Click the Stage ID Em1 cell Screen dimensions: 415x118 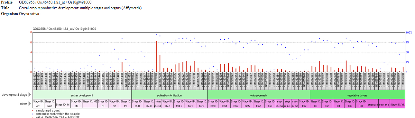(225, 104)
